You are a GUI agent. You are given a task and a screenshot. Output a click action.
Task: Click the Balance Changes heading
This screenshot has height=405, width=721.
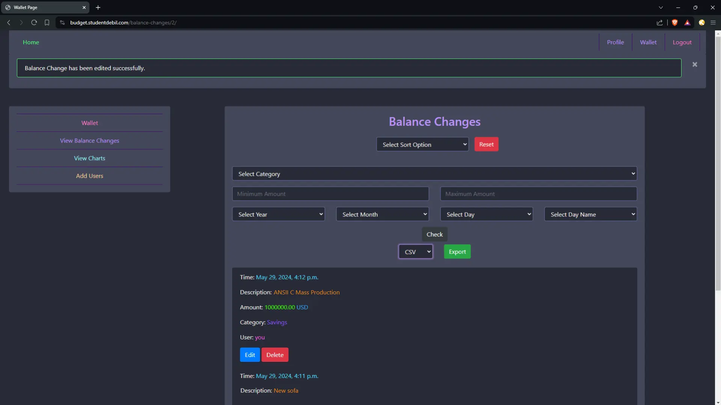tap(434, 121)
